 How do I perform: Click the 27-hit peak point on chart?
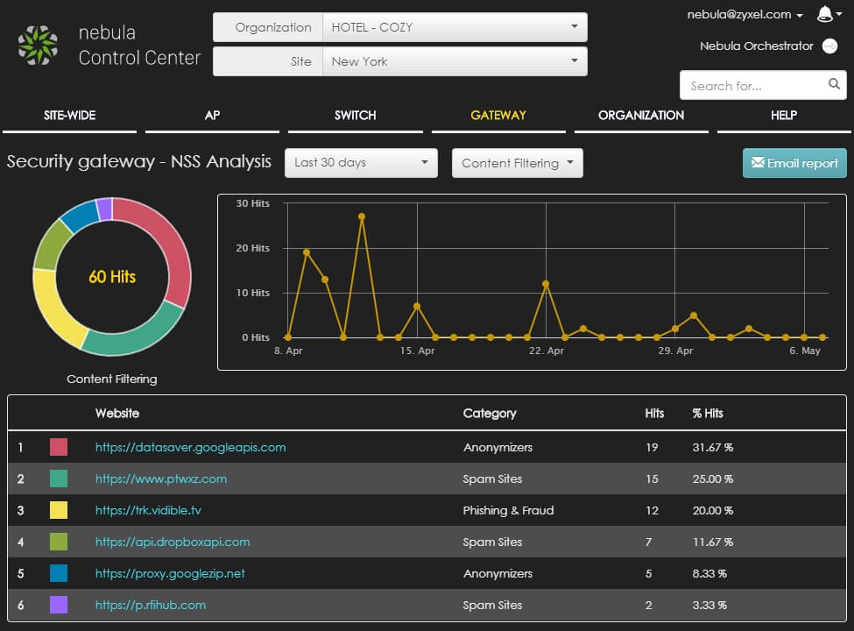pos(362,216)
